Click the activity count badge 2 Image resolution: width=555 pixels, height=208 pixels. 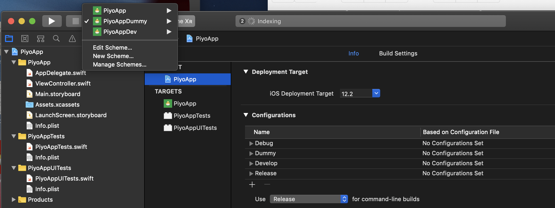pyautogui.click(x=242, y=21)
